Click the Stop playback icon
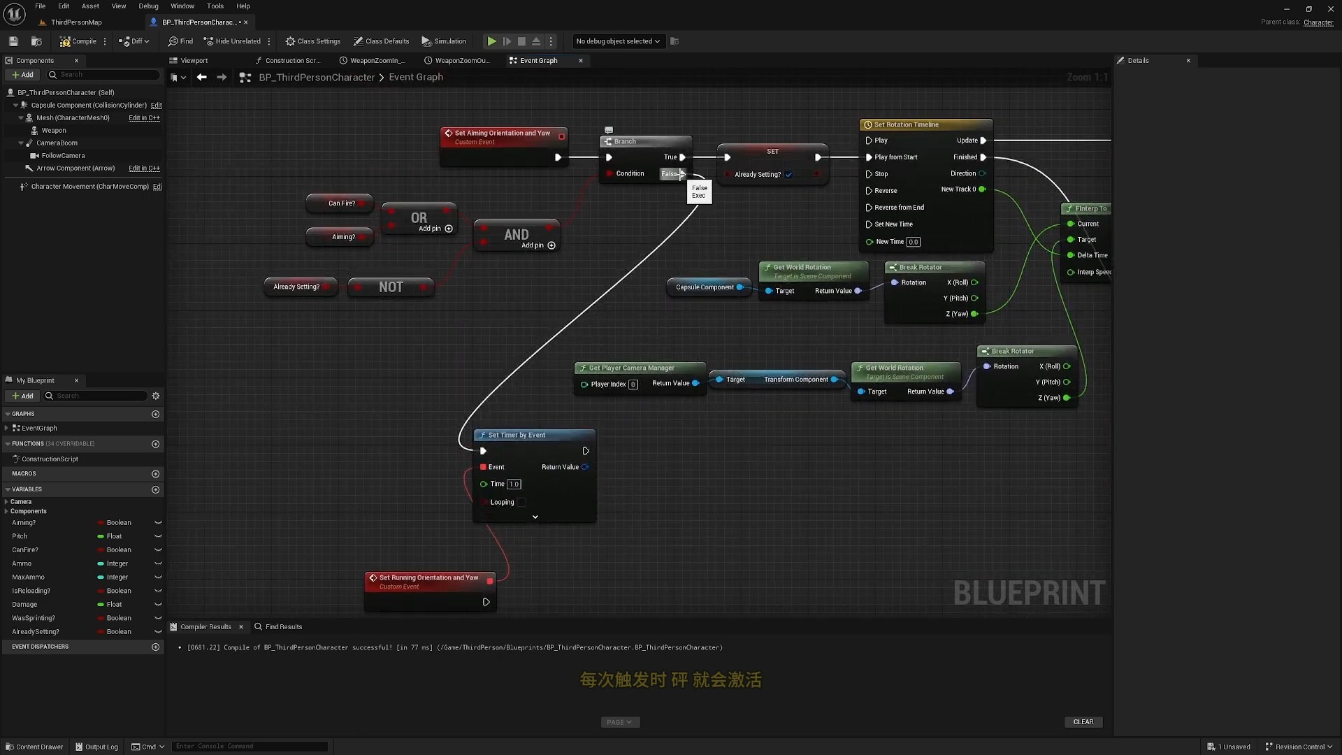Image resolution: width=1342 pixels, height=755 pixels. (x=521, y=41)
